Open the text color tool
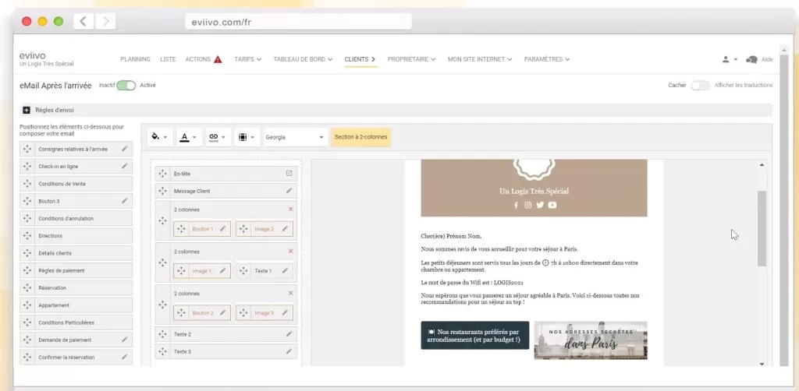The width and height of the screenshot is (799, 391). (189, 137)
